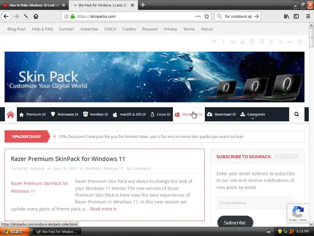The height and width of the screenshot is (236, 314).
Task: Open the page actions three-dots menu
Action: pos(198,16)
